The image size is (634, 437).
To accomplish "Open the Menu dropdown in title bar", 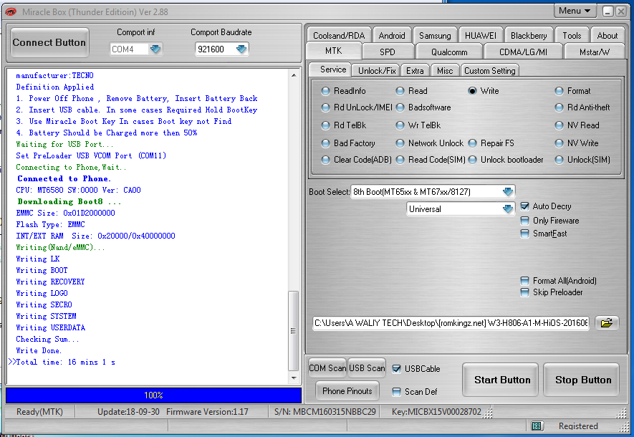I will (x=575, y=11).
